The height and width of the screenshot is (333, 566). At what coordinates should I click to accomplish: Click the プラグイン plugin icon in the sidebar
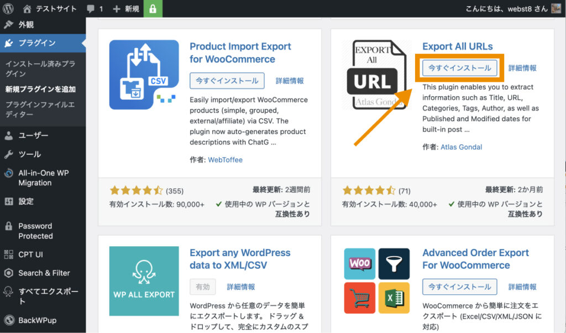[x=9, y=42]
